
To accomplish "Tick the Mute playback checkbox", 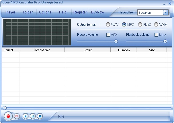I will click(x=156, y=35).
